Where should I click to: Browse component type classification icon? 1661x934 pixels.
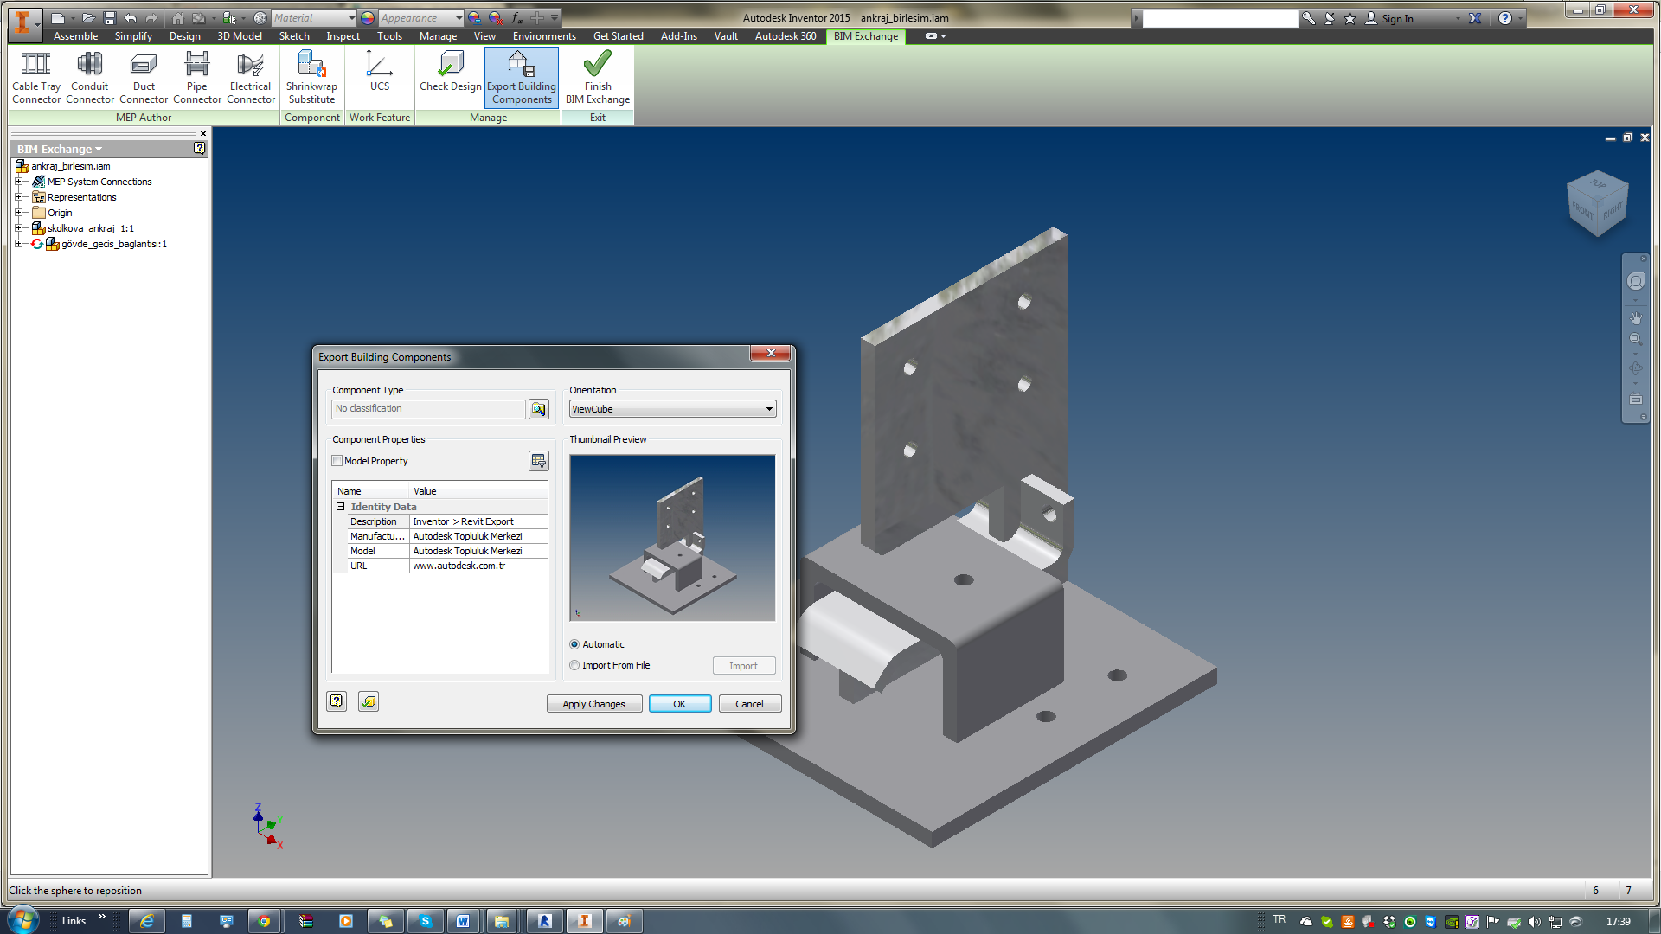539,409
